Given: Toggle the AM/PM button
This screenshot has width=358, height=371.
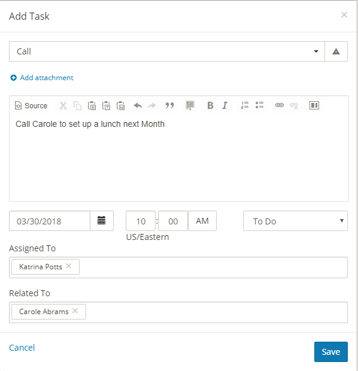Looking at the screenshot, I should tap(202, 221).
